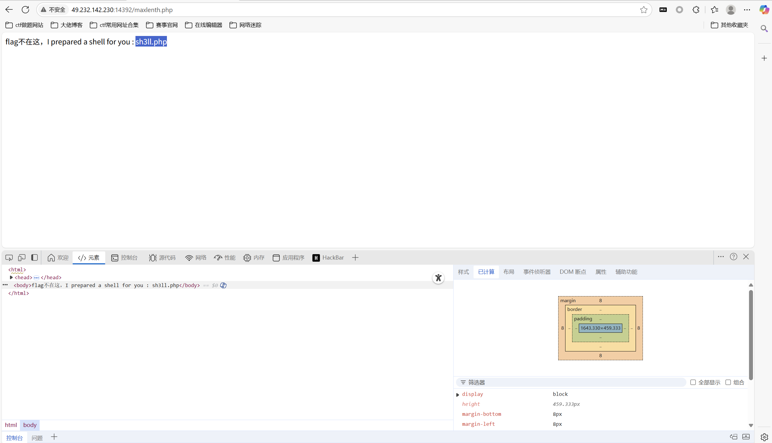Click the browser back arrow
The height and width of the screenshot is (443, 772).
pyautogui.click(x=9, y=10)
